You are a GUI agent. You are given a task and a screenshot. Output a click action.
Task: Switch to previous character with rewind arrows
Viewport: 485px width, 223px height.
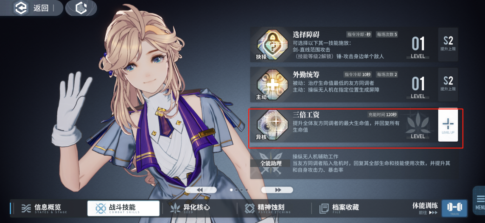(x=200, y=190)
